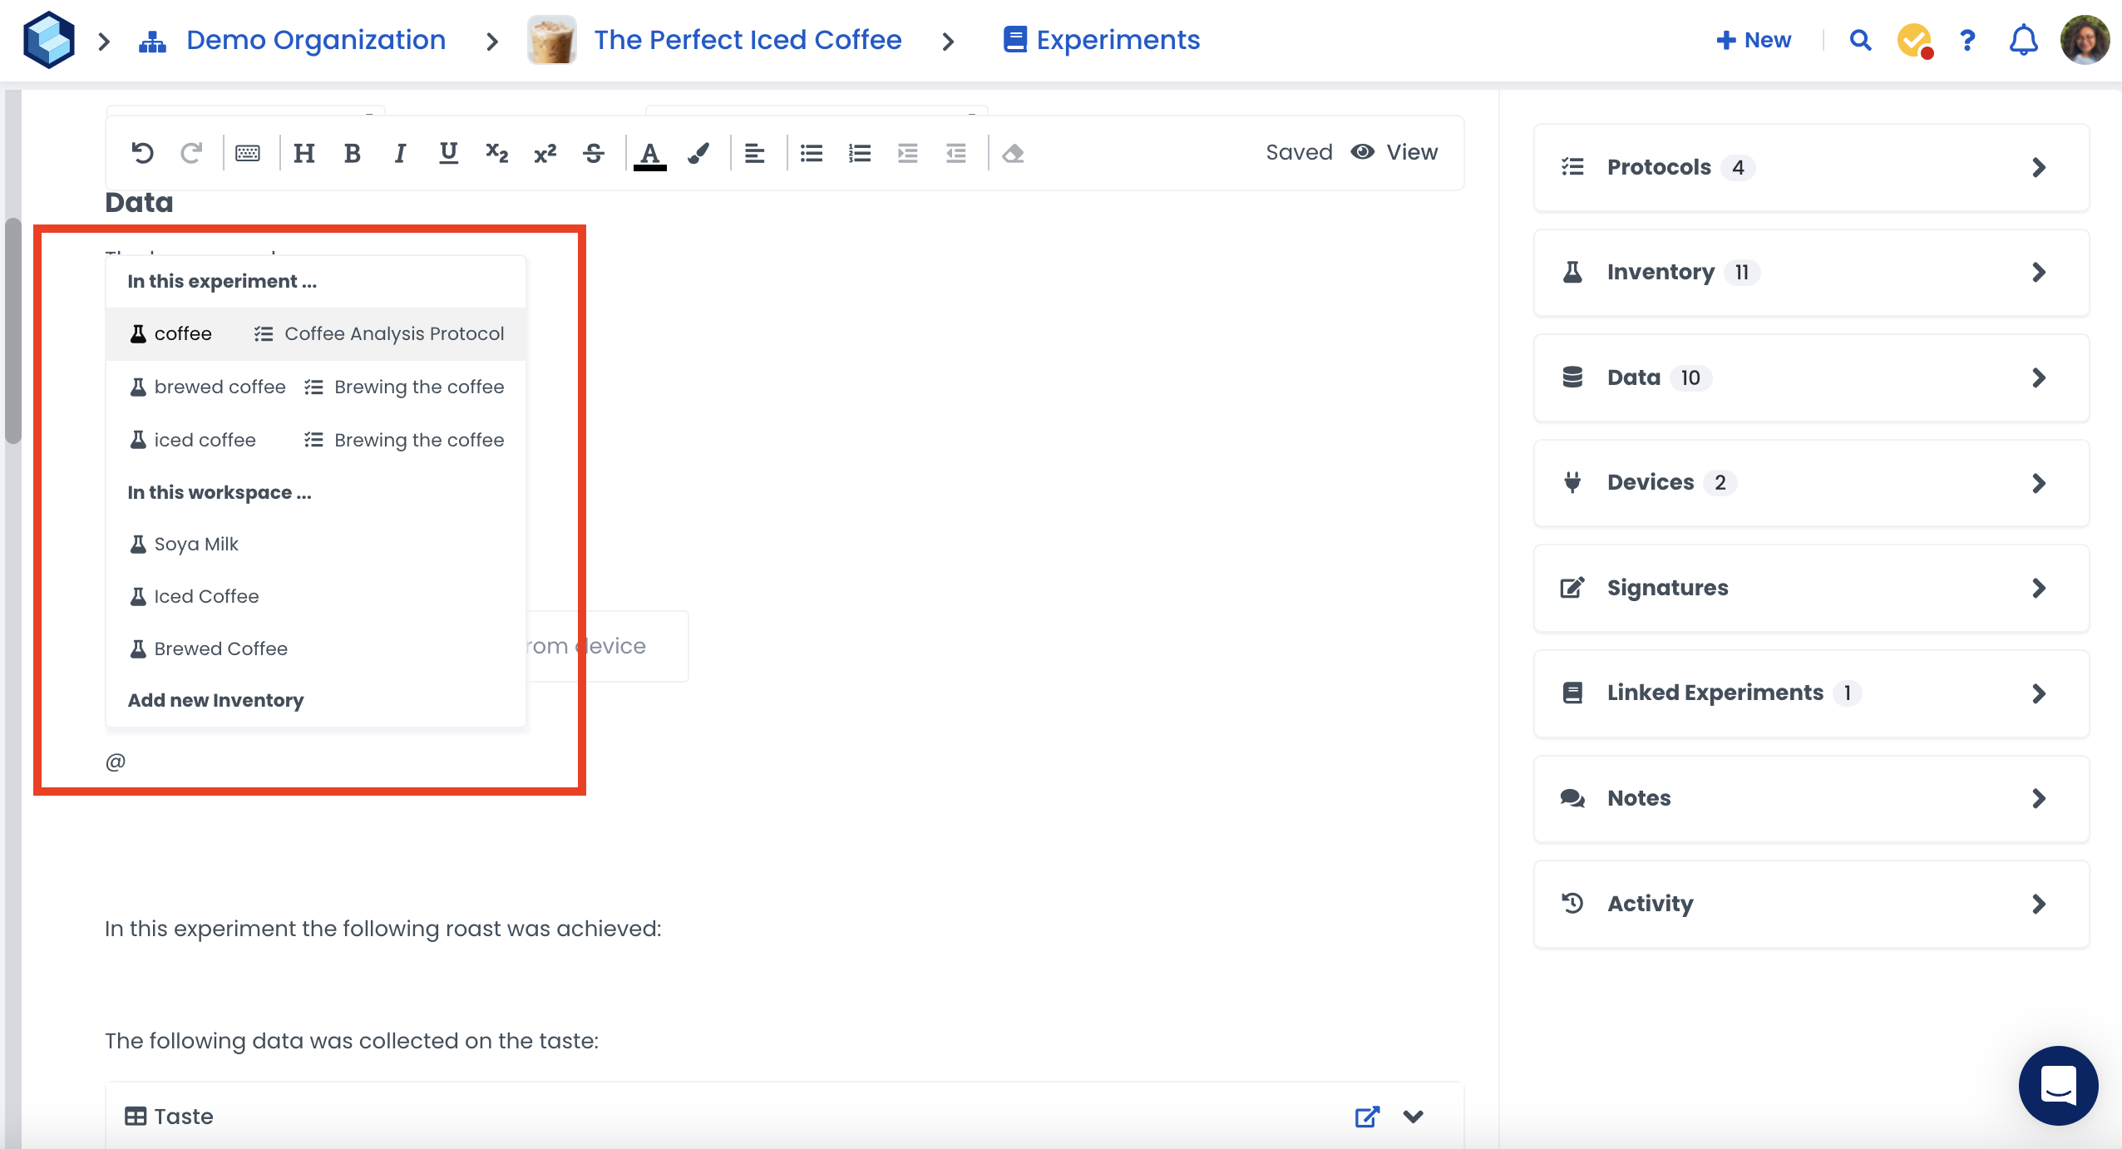Screen dimensions: 2122x1149
Task: Toggle italic formatting
Action: coord(400,153)
